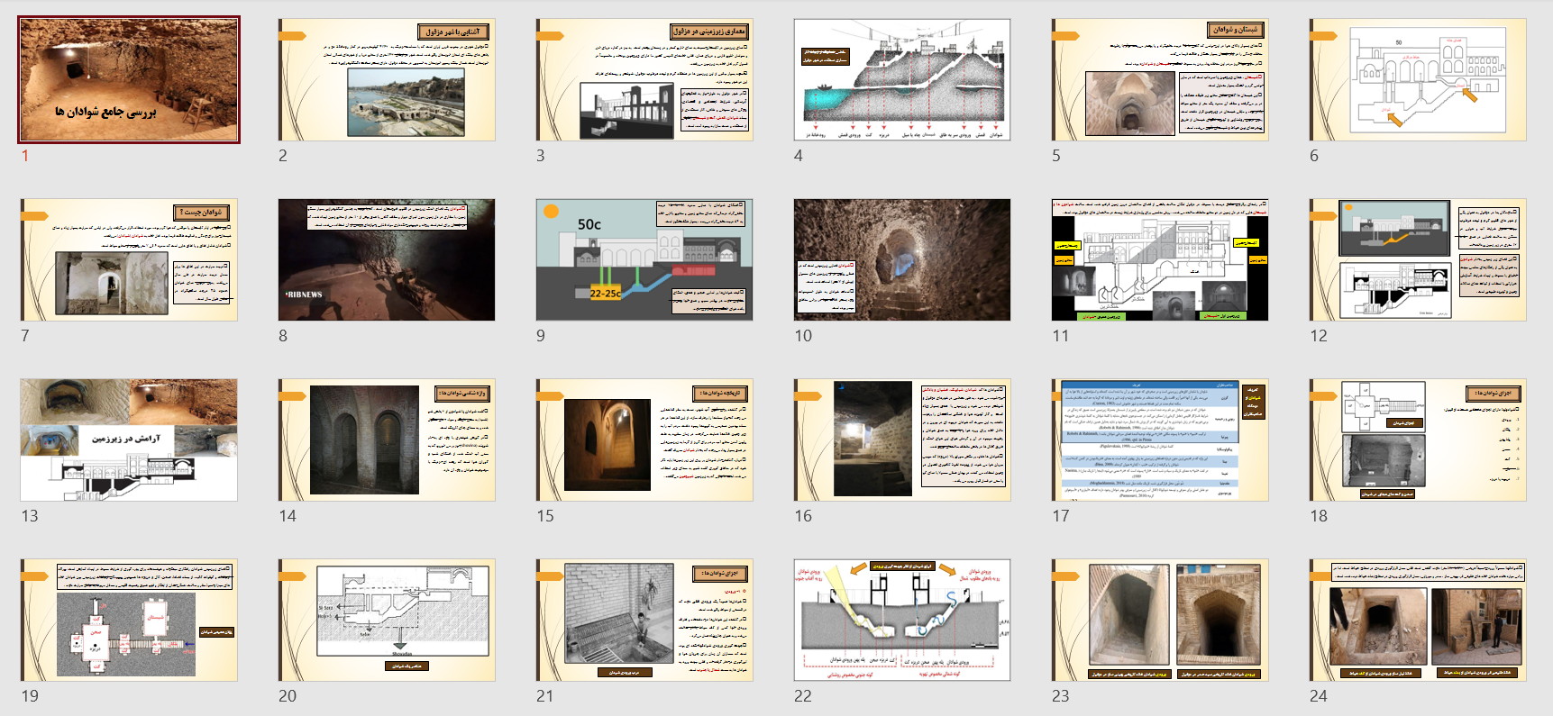Screen dimensions: 1553x716
Task: Select slide 6 with the building elevation drawing
Action: pos(1417,79)
